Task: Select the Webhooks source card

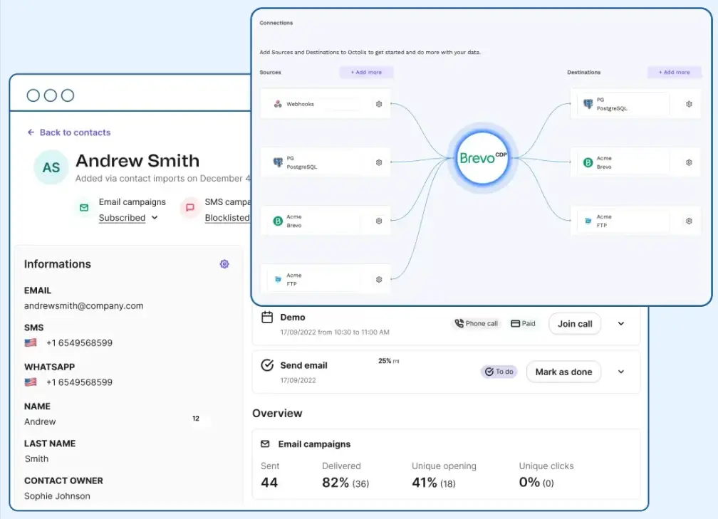Action: point(326,104)
